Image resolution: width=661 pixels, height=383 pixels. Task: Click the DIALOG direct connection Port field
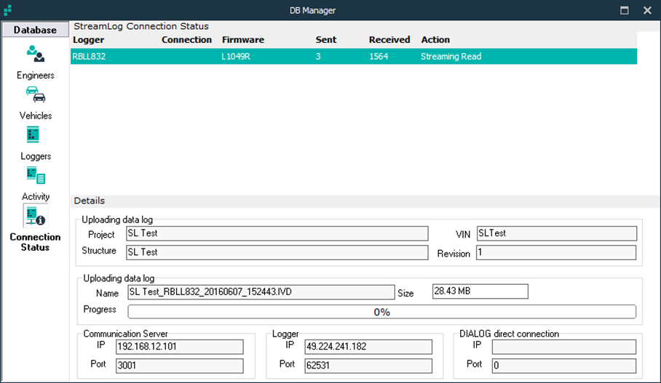click(x=563, y=366)
